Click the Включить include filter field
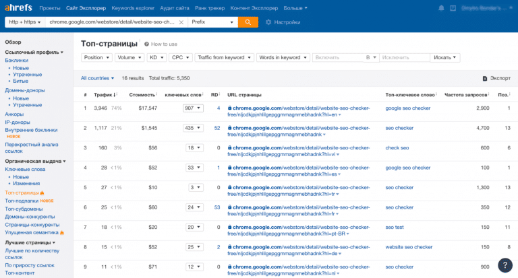 (x=338, y=57)
